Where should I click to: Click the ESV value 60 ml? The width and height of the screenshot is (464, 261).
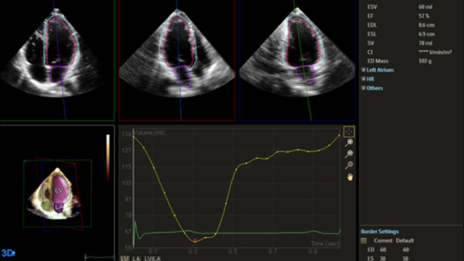[426, 7]
